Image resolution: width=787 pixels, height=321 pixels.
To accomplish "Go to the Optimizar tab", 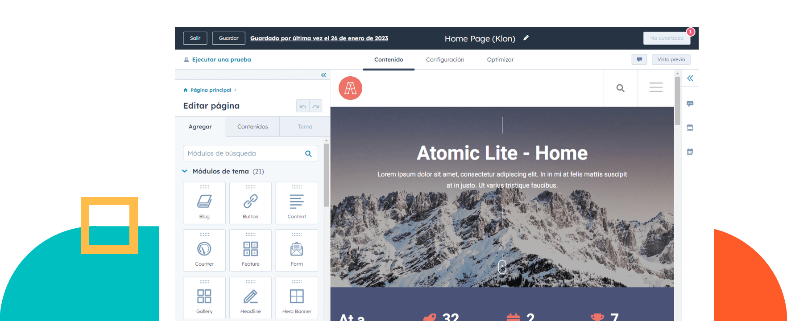I will [500, 60].
